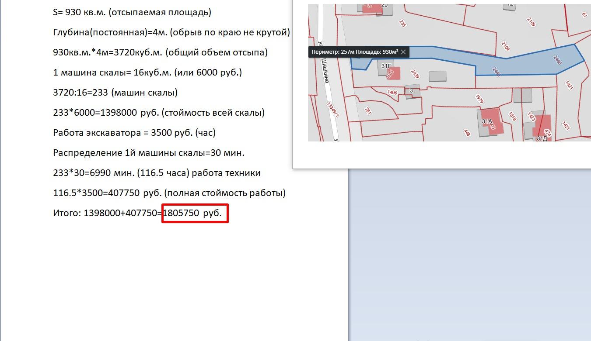Click parcel number '781' on the map
Image resolution: width=591 pixels, height=341 pixels.
tap(367, 111)
